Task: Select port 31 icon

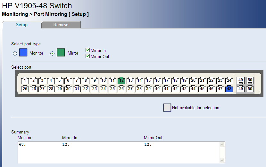Action: (77, 89)
